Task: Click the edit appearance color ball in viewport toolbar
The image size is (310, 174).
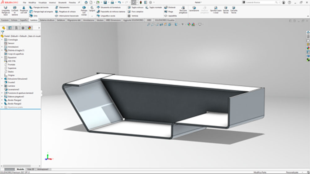Action: click(x=189, y=24)
